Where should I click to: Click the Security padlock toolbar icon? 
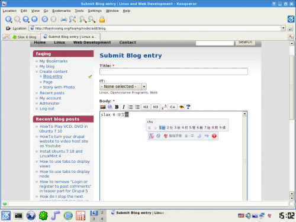[102, 19]
